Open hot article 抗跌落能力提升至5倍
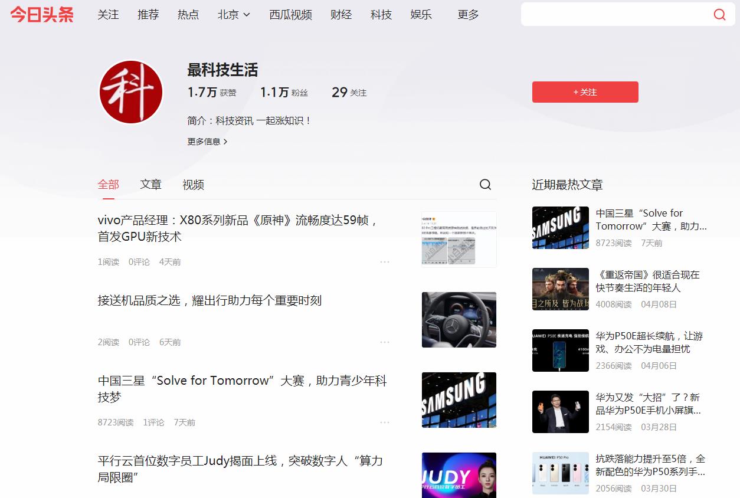Viewport: 740px width, 498px height. pyautogui.click(x=650, y=465)
